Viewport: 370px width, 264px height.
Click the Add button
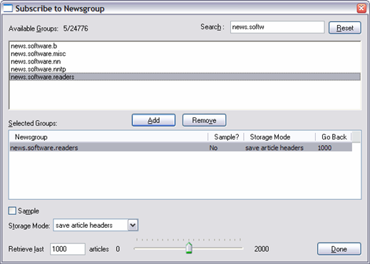pos(153,120)
